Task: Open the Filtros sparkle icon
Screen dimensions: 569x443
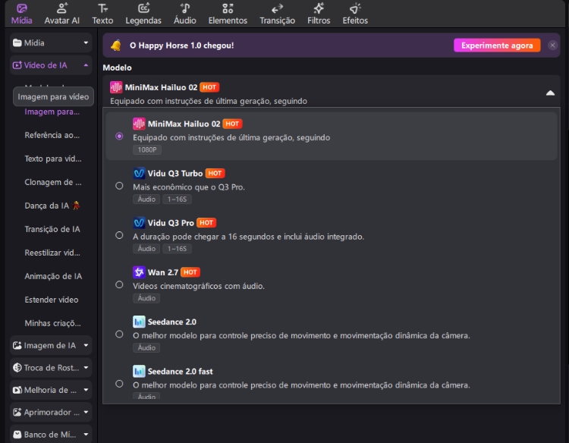Action: coord(319,8)
